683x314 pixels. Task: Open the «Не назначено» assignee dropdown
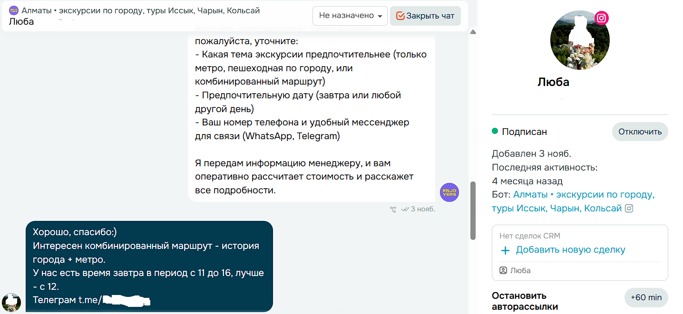350,16
